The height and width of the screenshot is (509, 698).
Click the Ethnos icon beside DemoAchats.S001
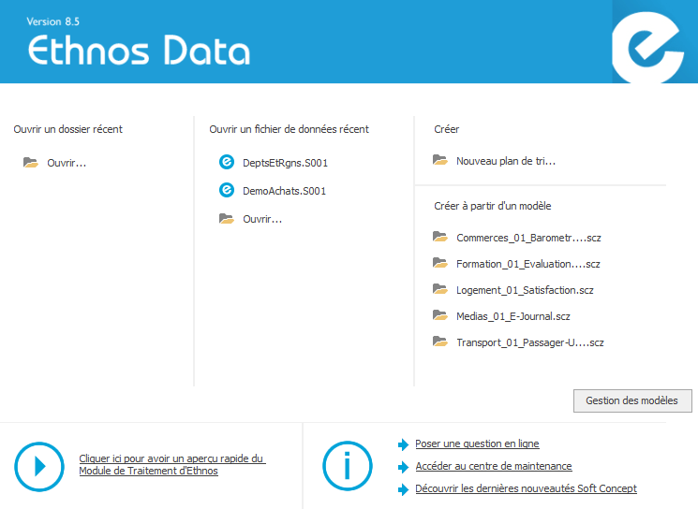(227, 190)
